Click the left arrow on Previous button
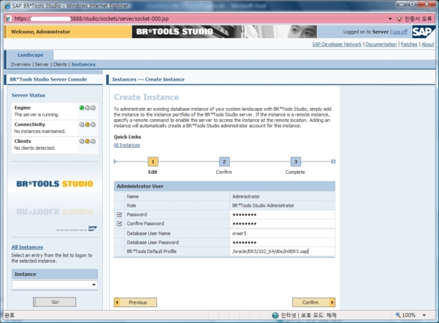The height and width of the screenshot is (323, 439). point(117,302)
